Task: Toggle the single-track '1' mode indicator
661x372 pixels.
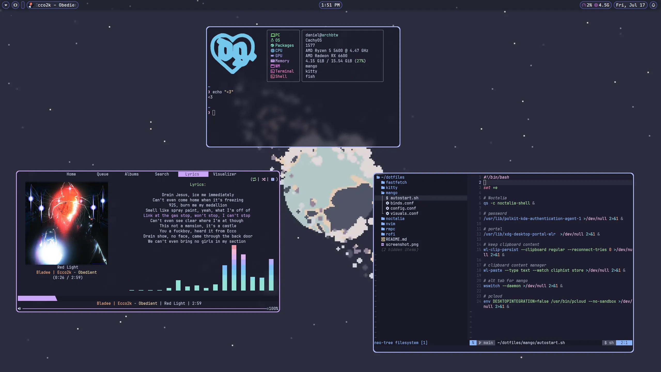Action: [x=273, y=179]
